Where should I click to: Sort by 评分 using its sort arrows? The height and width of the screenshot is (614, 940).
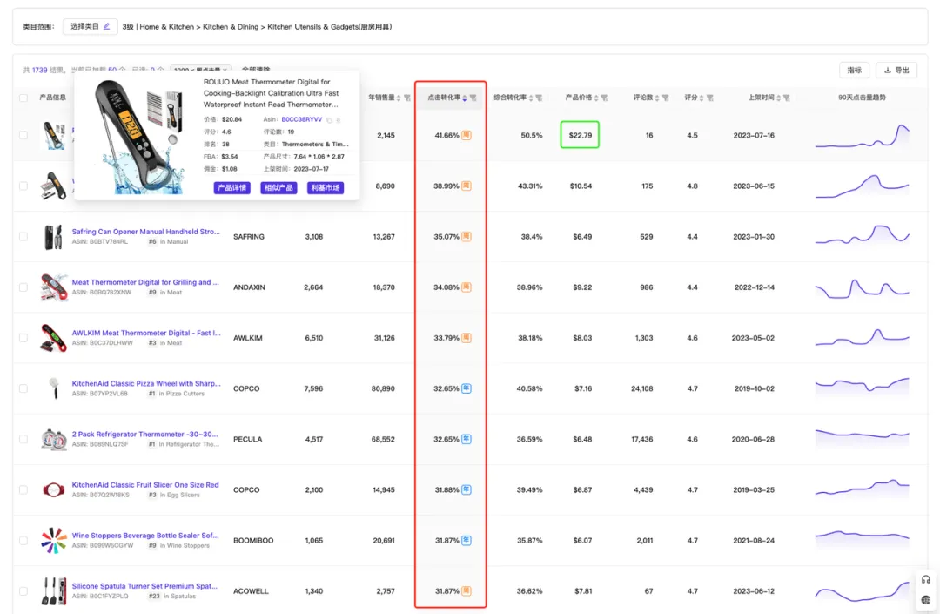pos(702,98)
